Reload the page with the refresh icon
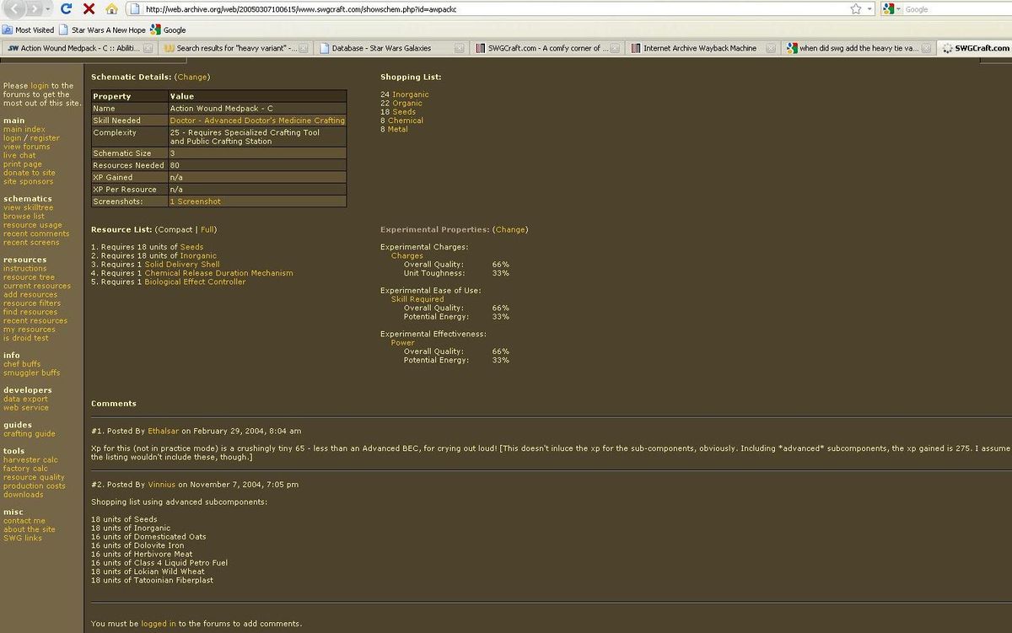 coord(66,9)
